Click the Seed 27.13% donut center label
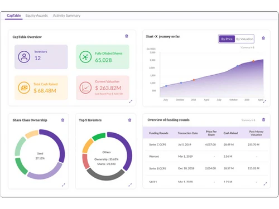 pyautogui.click(x=40, y=156)
